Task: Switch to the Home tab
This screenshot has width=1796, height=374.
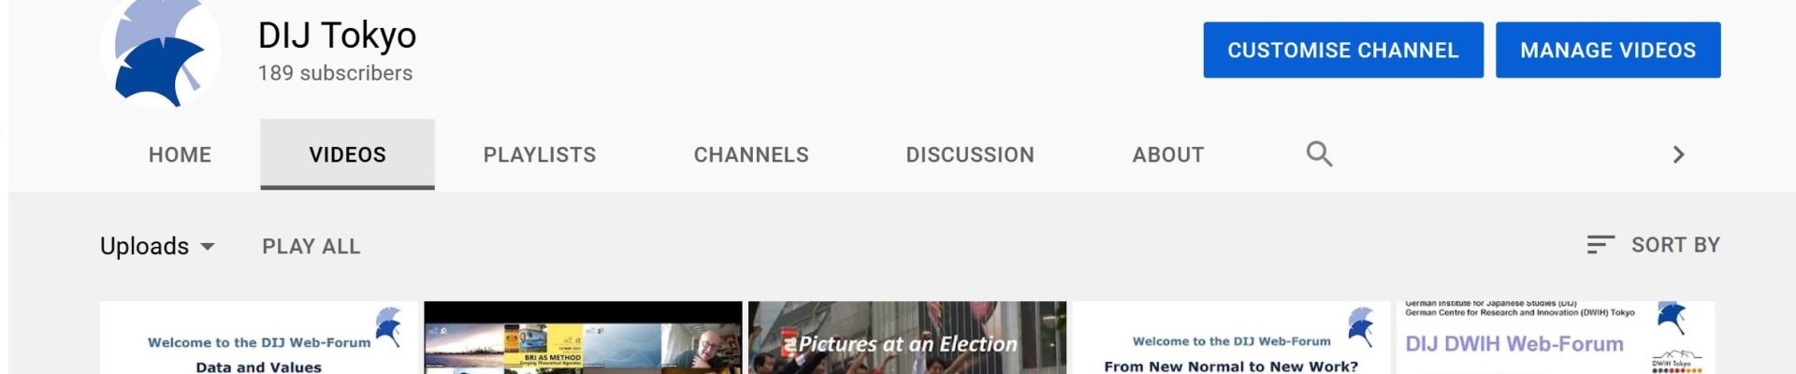Action: coord(180,154)
